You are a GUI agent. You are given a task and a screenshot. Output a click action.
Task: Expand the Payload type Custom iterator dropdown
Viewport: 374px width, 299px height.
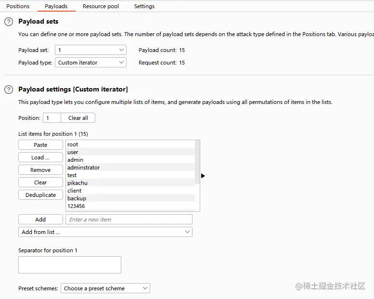click(x=90, y=63)
